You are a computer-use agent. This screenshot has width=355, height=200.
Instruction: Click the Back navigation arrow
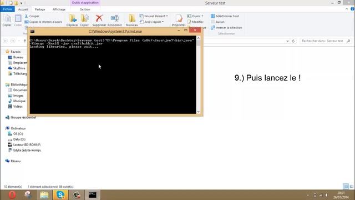6,41
